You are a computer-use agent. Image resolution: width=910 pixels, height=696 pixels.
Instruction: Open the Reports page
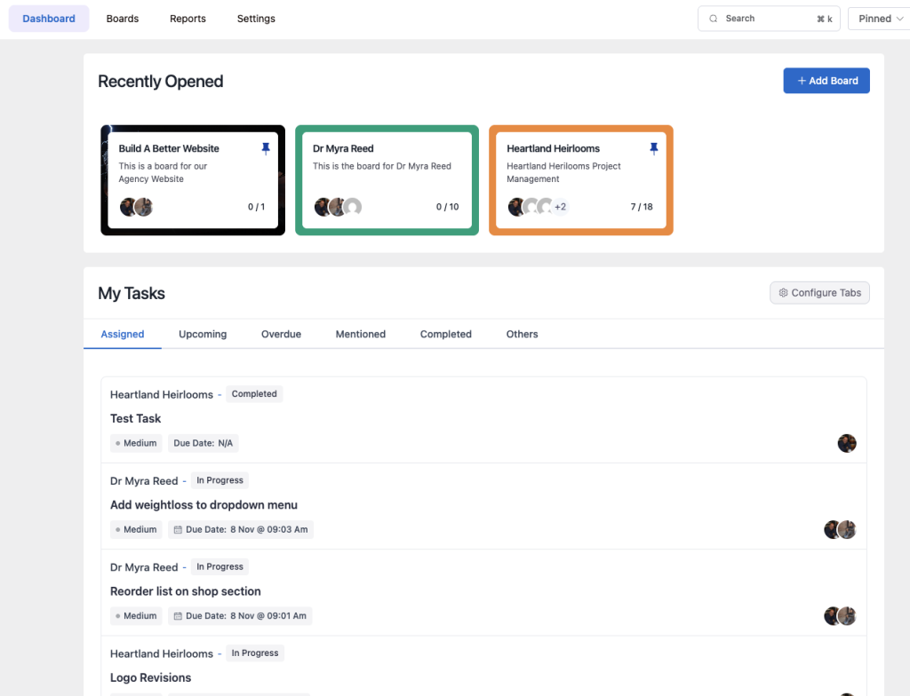pyautogui.click(x=188, y=19)
